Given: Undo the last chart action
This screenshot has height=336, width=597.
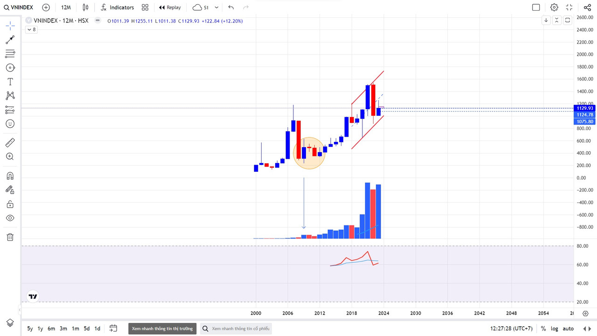Looking at the screenshot, I should point(231,7).
